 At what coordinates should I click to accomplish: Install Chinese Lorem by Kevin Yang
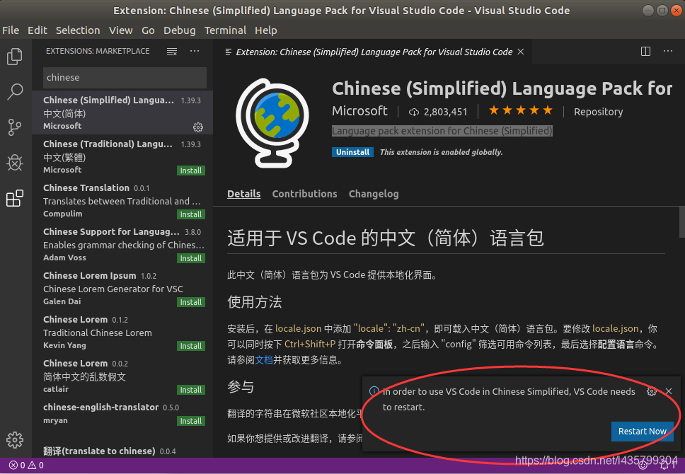tap(191, 346)
